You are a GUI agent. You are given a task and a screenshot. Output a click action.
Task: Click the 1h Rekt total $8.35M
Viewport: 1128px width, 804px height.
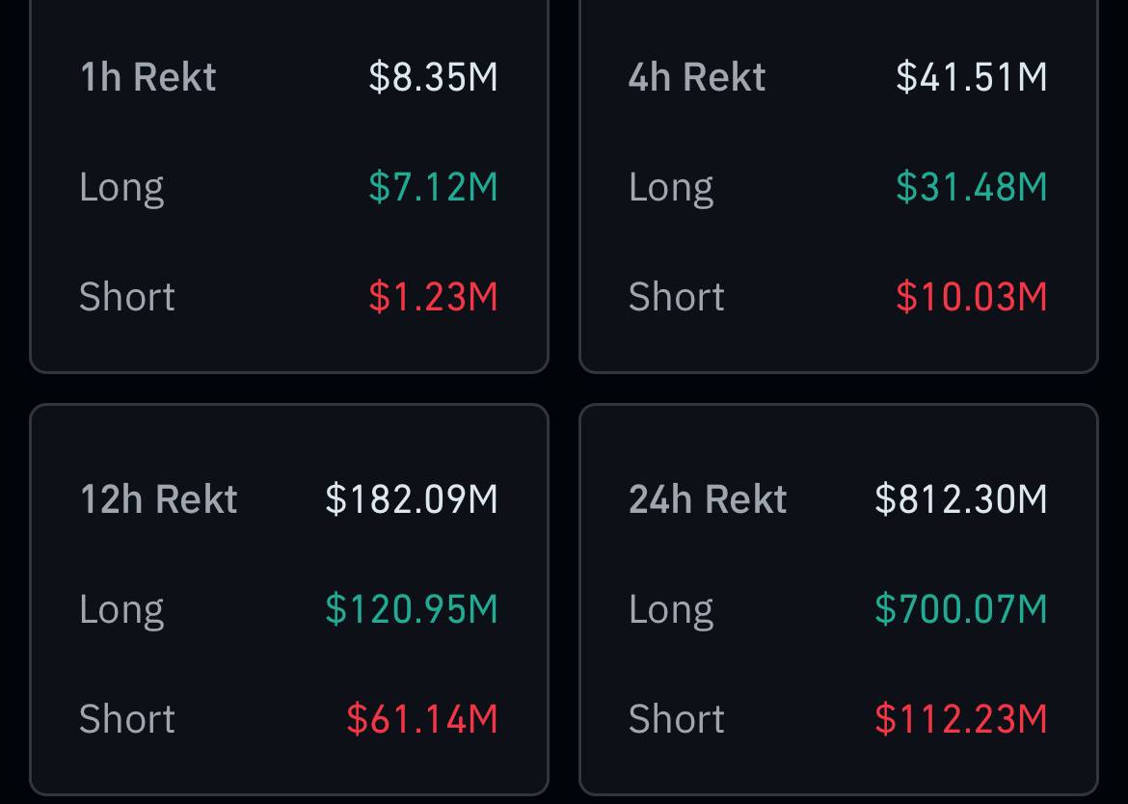[x=433, y=77]
